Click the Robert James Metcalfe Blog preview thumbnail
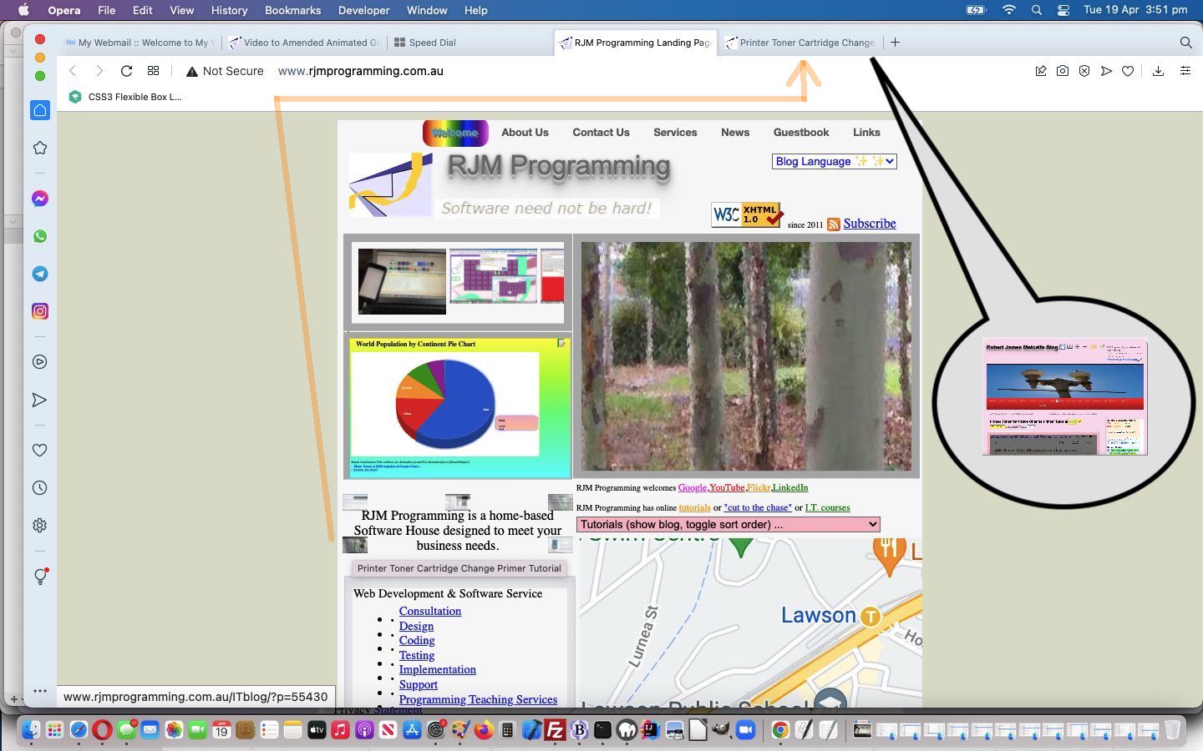This screenshot has width=1203, height=751. coord(1064,397)
